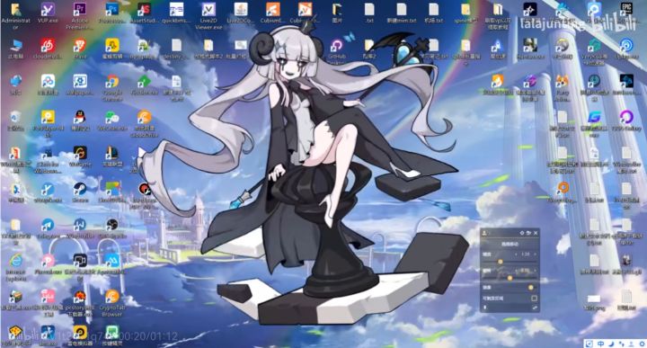Open Adobe Premiere shortcut
Image resolution: width=647 pixels, height=348 pixels.
80,9
